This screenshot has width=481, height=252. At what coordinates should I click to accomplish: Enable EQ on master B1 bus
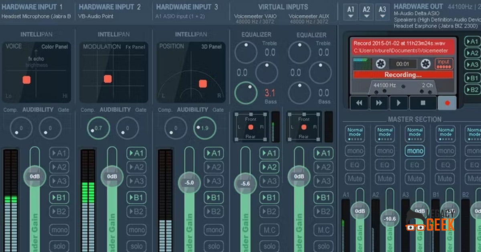445,165
